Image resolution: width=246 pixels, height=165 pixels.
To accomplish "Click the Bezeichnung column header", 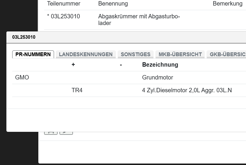I will point(160,65).
